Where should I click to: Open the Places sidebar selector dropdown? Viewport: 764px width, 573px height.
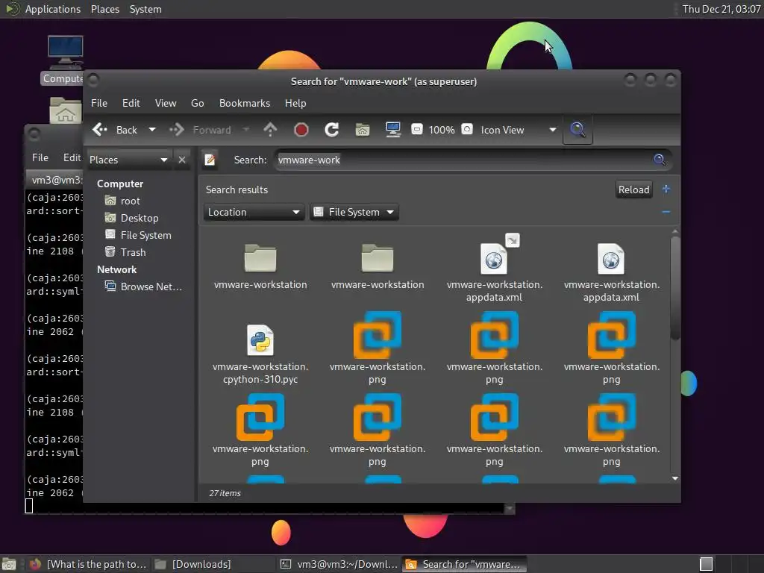pos(128,160)
